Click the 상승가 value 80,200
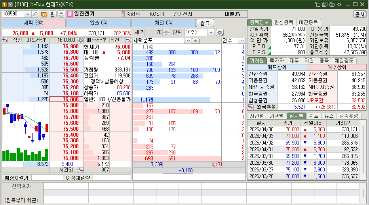 point(124,88)
